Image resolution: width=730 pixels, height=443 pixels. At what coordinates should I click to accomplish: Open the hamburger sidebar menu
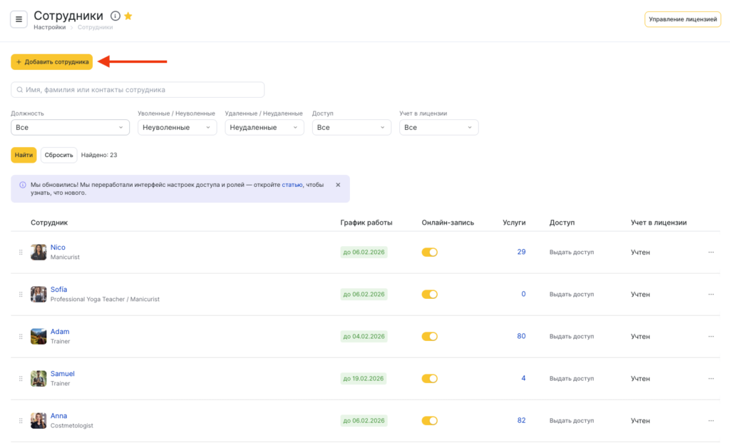tap(19, 19)
